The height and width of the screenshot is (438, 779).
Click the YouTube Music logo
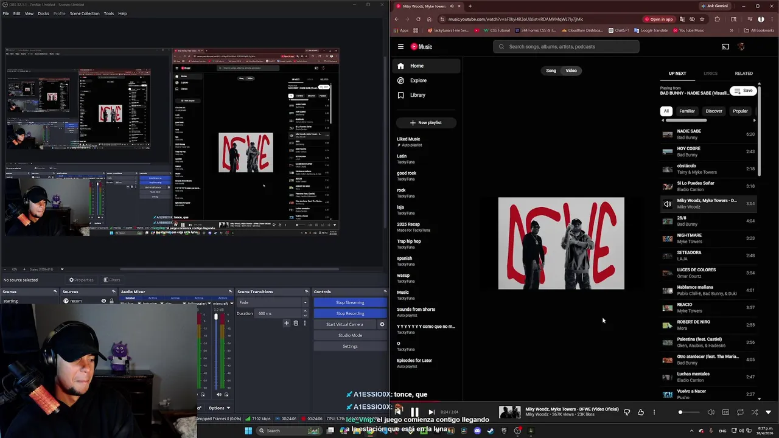[421, 47]
